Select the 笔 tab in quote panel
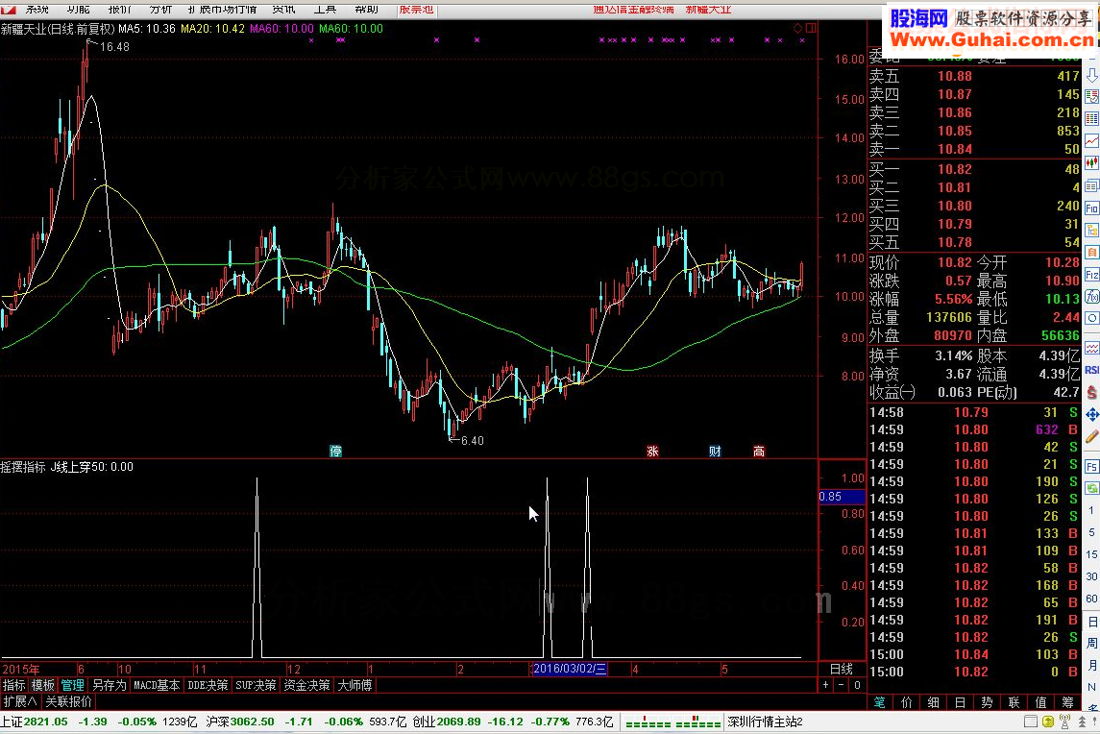The width and height of the screenshot is (1100, 734). pyautogui.click(x=880, y=701)
